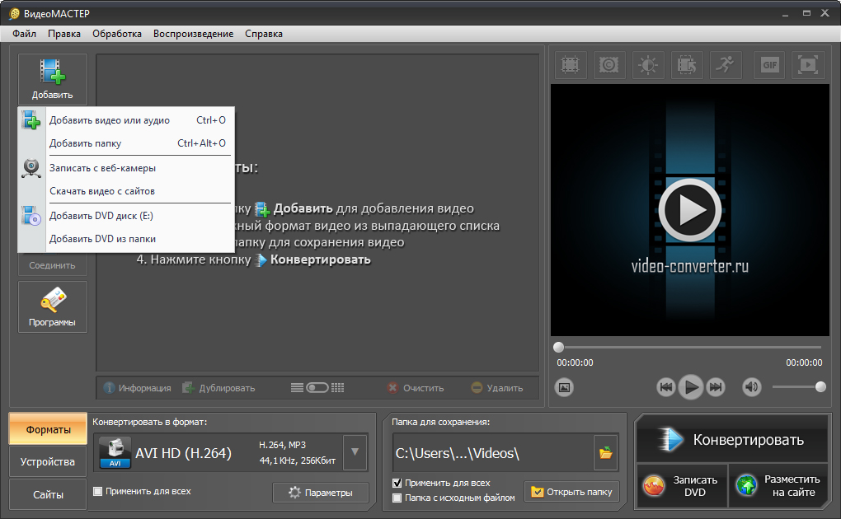Click the large play button in preview
Screen dimensions: 841x519
pyautogui.click(x=690, y=210)
